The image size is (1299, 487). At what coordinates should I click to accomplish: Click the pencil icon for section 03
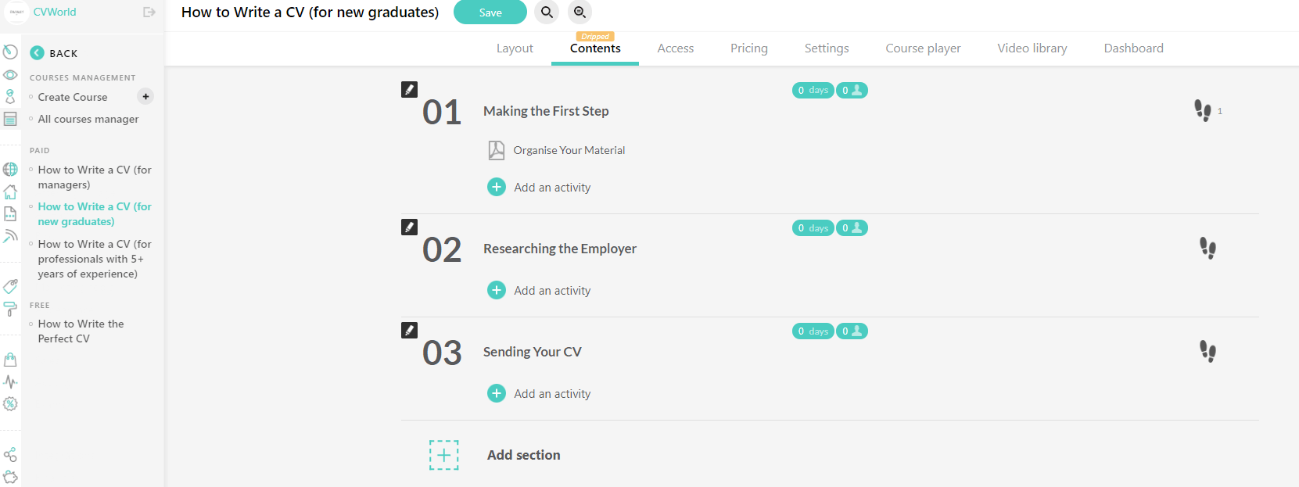coord(409,331)
